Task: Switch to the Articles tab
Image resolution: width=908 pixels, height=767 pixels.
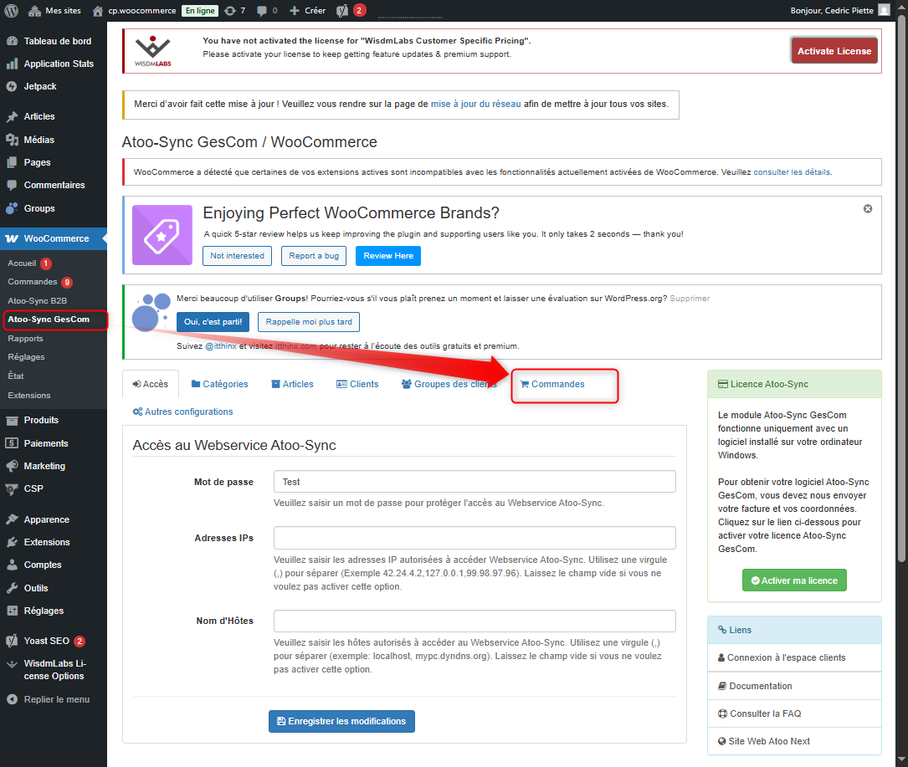Action: pos(292,385)
